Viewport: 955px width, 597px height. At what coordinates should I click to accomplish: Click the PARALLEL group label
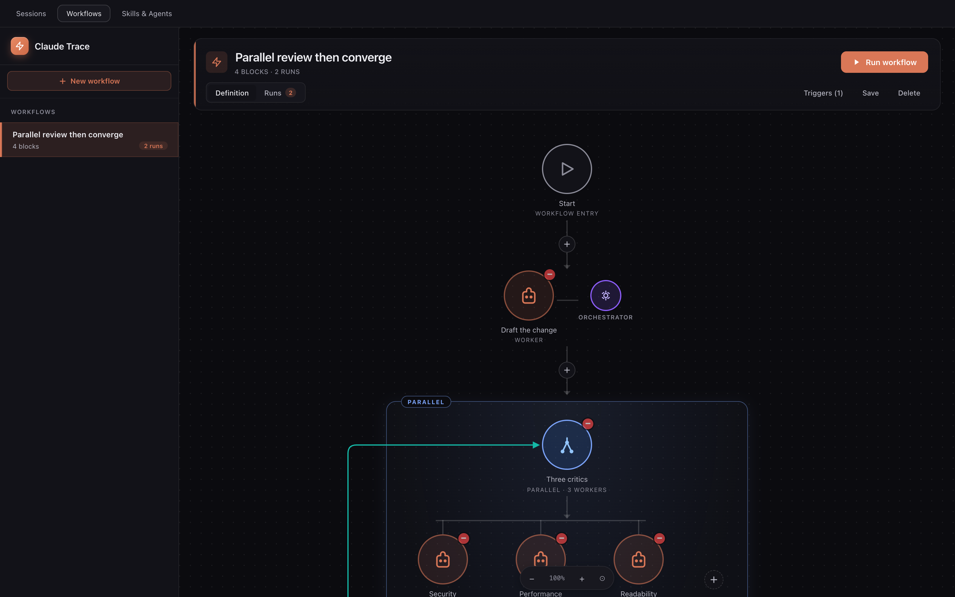pos(426,402)
